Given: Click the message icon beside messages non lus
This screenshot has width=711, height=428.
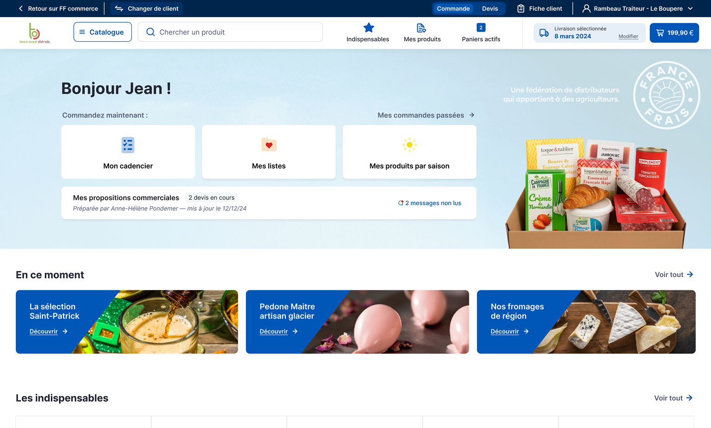Looking at the screenshot, I should click(x=401, y=203).
